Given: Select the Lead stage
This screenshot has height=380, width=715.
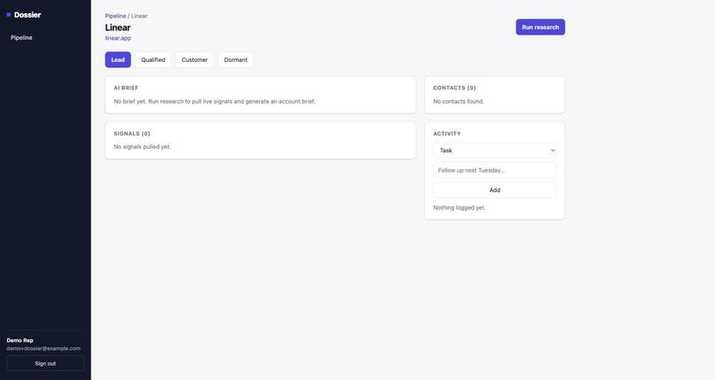Looking at the screenshot, I should [118, 59].
